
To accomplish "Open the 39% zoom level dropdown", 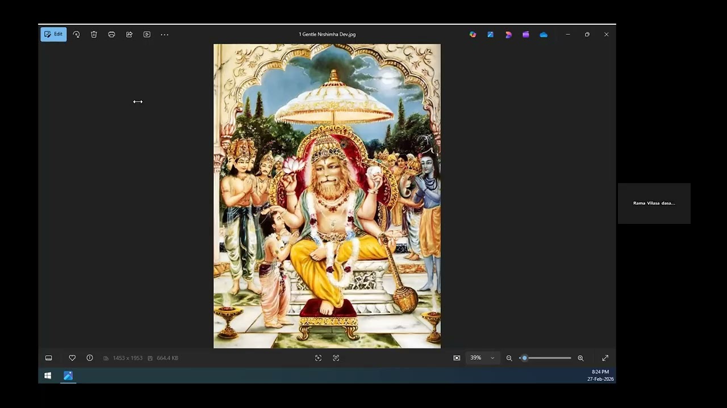I will (482, 358).
